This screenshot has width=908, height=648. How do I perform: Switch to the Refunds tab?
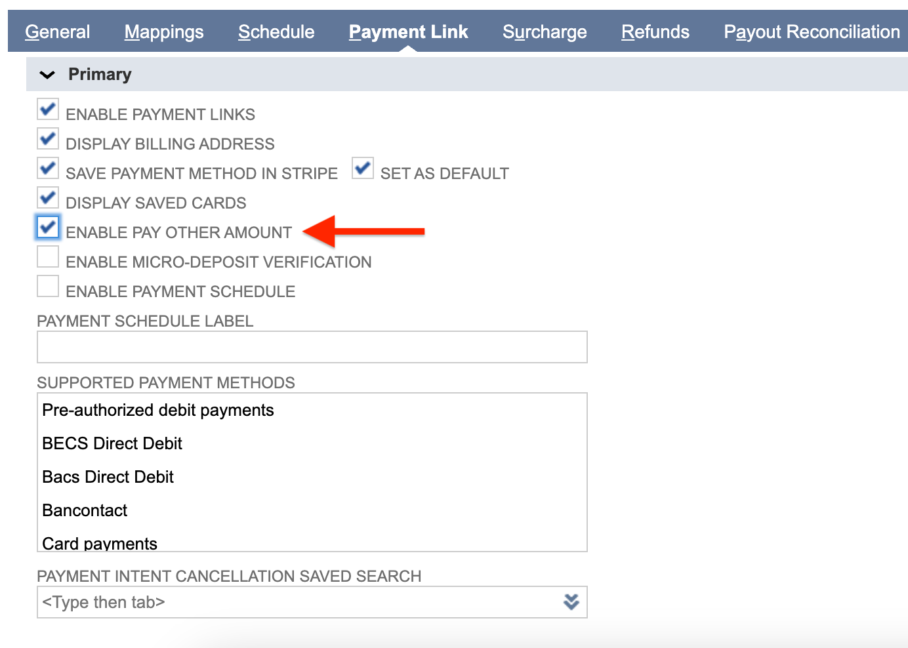pos(655,31)
